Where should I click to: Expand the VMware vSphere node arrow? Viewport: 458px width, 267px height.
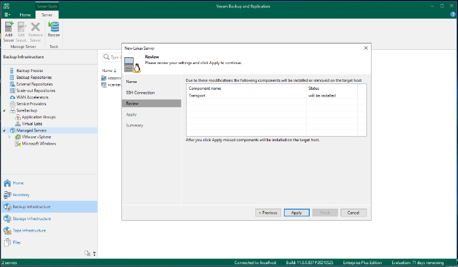click(x=9, y=137)
